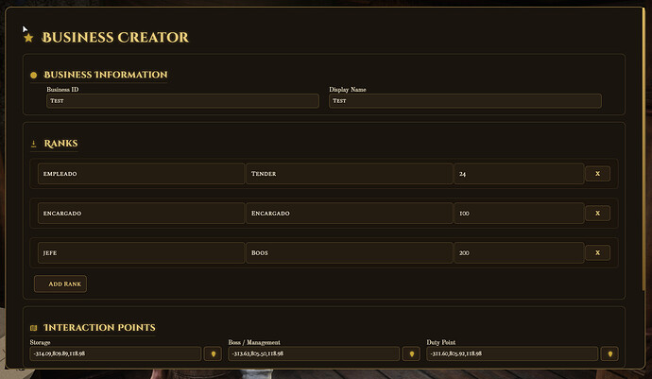This screenshot has height=379, width=652.
Task: Edit the Tender rank label field
Action: pyautogui.click(x=350, y=174)
